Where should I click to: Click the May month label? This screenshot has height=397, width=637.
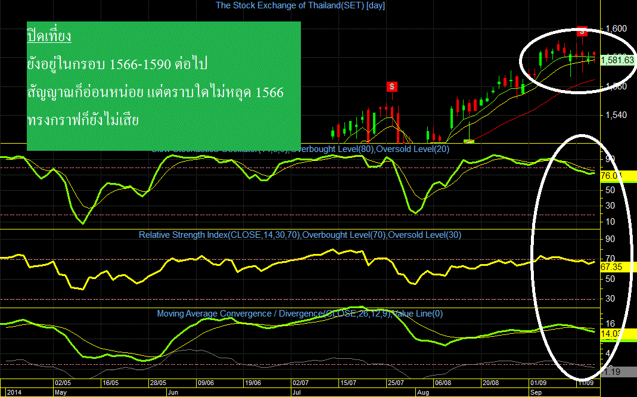[x=61, y=392]
